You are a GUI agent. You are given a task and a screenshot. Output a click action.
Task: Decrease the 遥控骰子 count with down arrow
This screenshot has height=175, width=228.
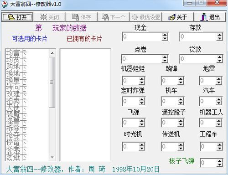coord(181,124)
